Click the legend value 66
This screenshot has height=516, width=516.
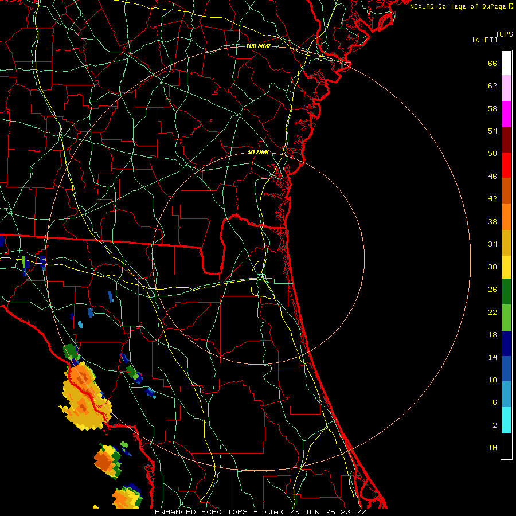tap(492, 64)
